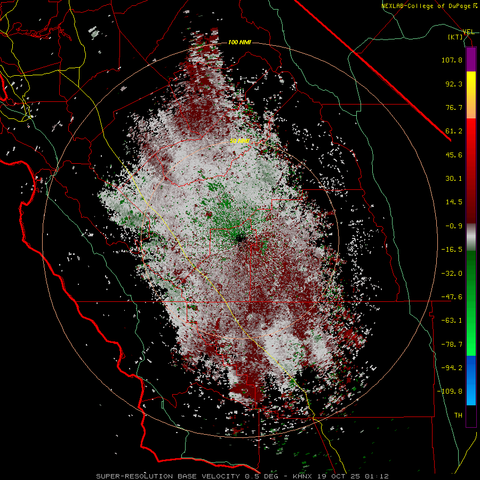The height and width of the screenshot is (480, 480).
Task: Click the purple segment of color bar
Action: (x=471, y=60)
